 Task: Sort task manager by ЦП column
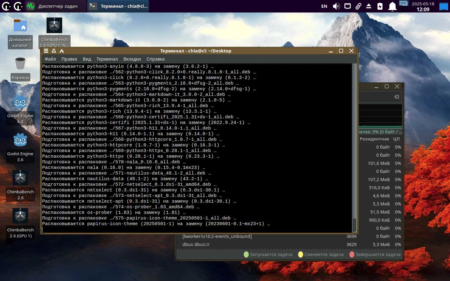coord(396,139)
